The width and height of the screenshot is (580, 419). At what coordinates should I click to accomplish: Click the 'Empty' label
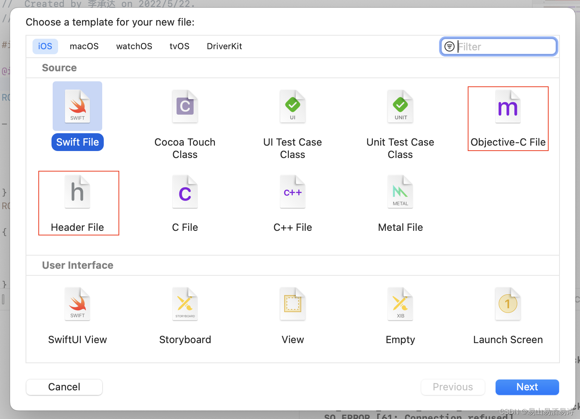400,340
